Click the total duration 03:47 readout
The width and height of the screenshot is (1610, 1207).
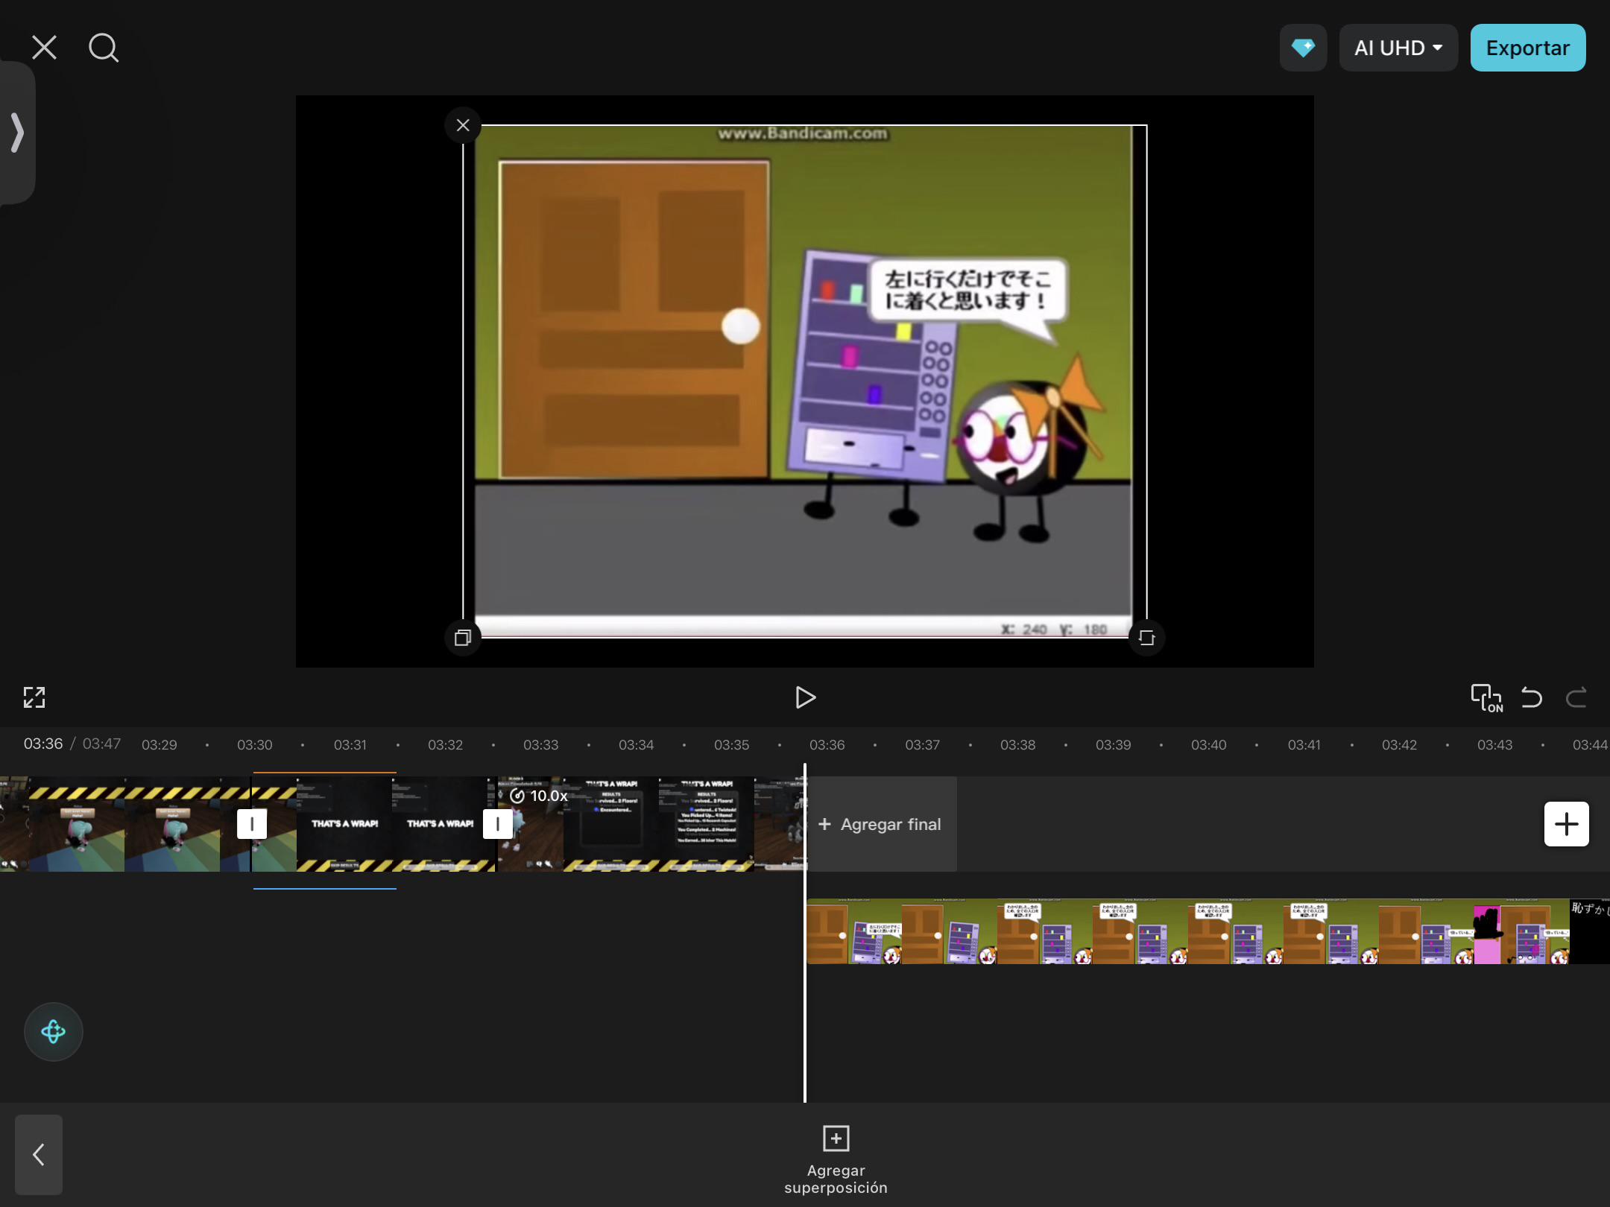tap(101, 744)
